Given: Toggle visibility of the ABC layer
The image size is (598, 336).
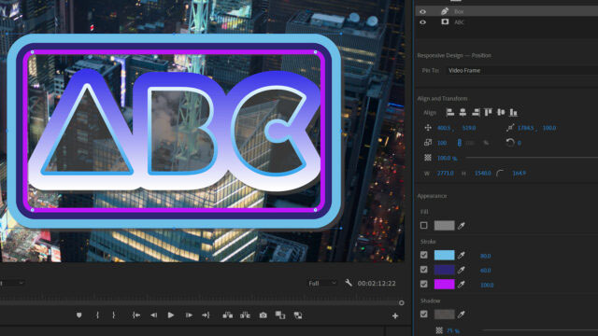Looking at the screenshot, I should point(422,22).
